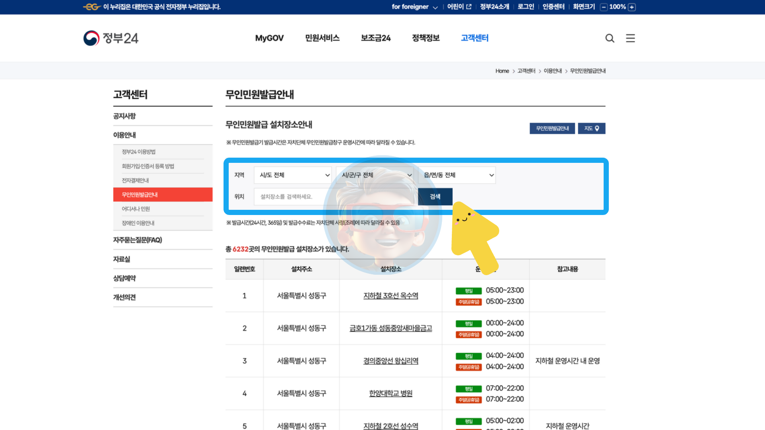Open the hamburger menu icon
The width and height of the screenshot is (765, 430).
coord(630,38)
